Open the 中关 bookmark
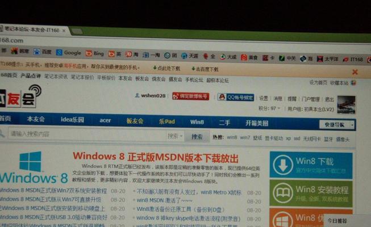Viewport: 371px width, 227px height. (287, 58)
